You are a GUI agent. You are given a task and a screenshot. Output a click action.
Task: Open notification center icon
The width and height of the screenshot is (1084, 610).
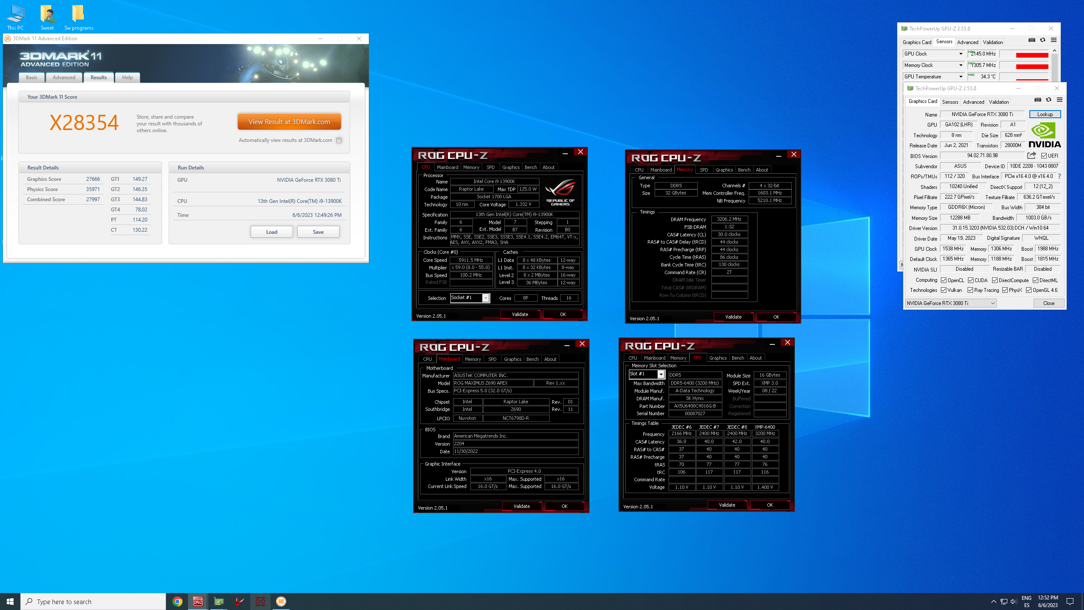pyautogui.click(x=1070, y=602)
